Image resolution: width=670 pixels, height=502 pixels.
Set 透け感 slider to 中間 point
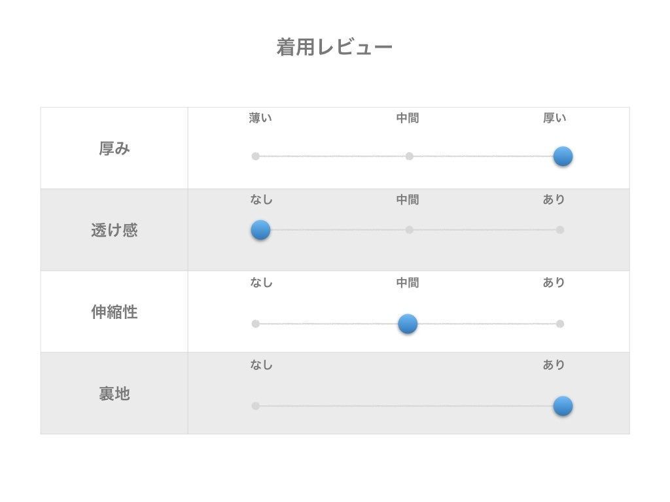tap(409, 230)
